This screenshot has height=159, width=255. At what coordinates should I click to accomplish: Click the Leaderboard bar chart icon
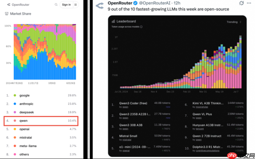[113, 21]
